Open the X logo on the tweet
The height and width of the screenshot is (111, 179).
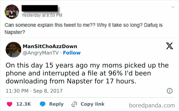tap(169, 47)
